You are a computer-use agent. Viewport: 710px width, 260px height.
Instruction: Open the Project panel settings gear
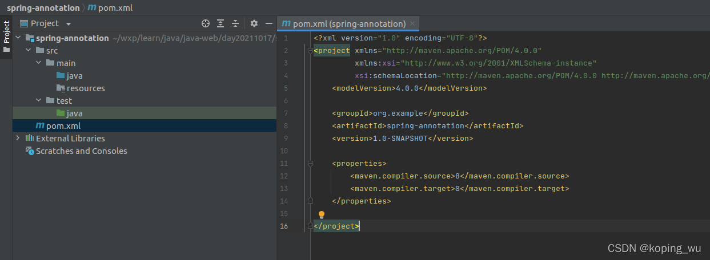tap(254, 23)
